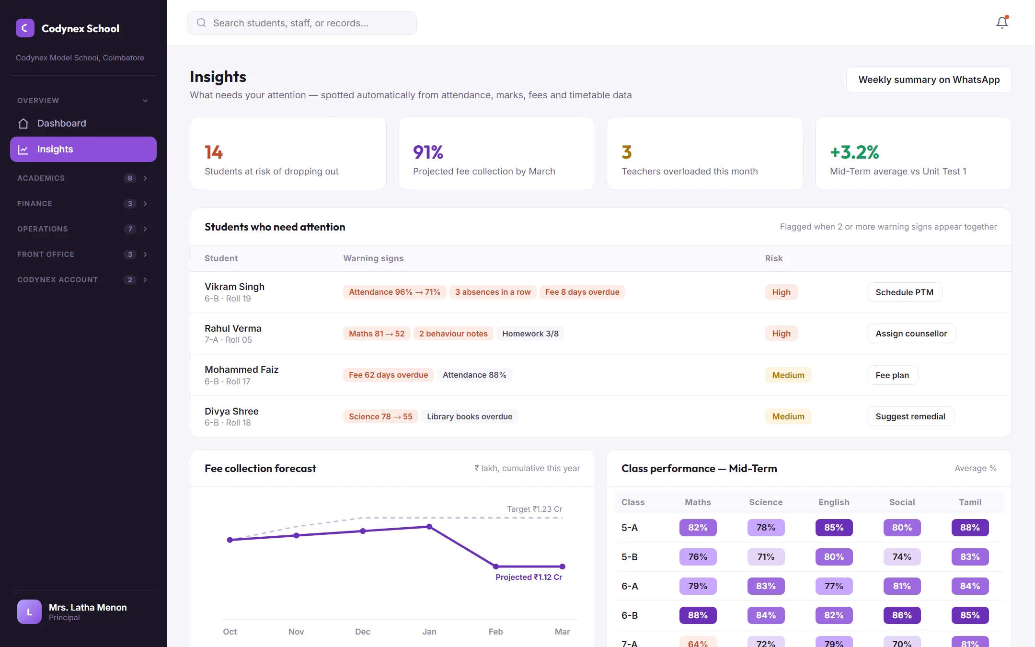The image size is (1035, 647).
Task: Click Schedule PTM for Vikram Singh
Action: (x=904, y=292)
